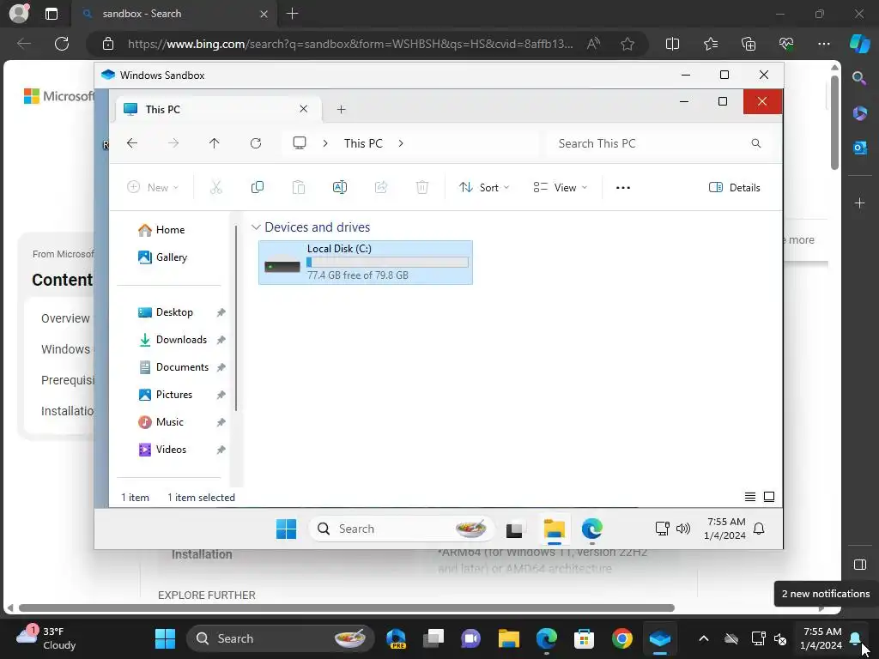The width and height of the screenshot is (879, 659).
Task: Open Microsoft Store from the host taskbar
Action: pos(584,638)
